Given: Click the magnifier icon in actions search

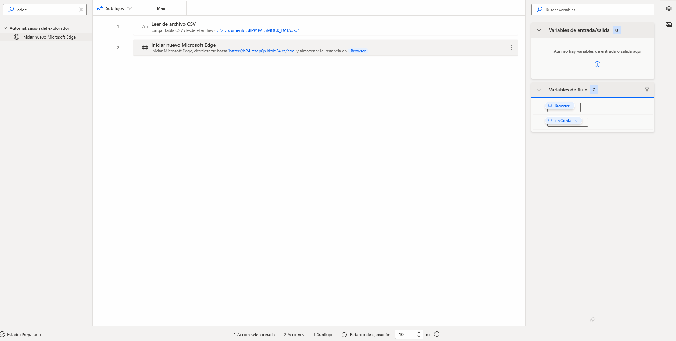Looking at the screenshot, I should coord(11,10).
